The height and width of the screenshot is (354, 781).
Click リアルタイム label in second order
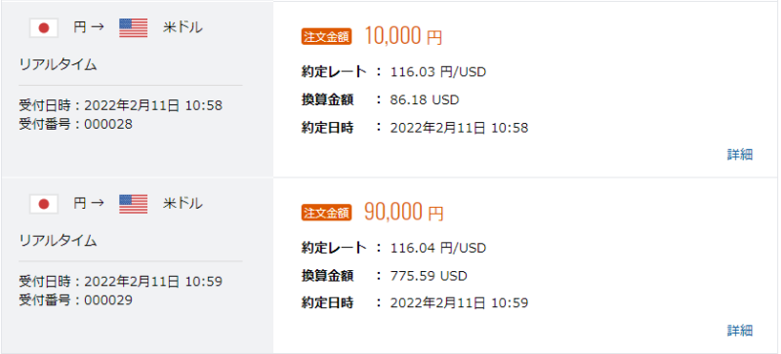pos(58,241)
